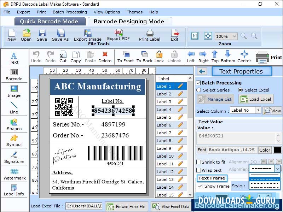Image resolution: width=283 pixels, height=212 pixels.
Task: Choose Select Excel radio option
Action: click(240, 90)
